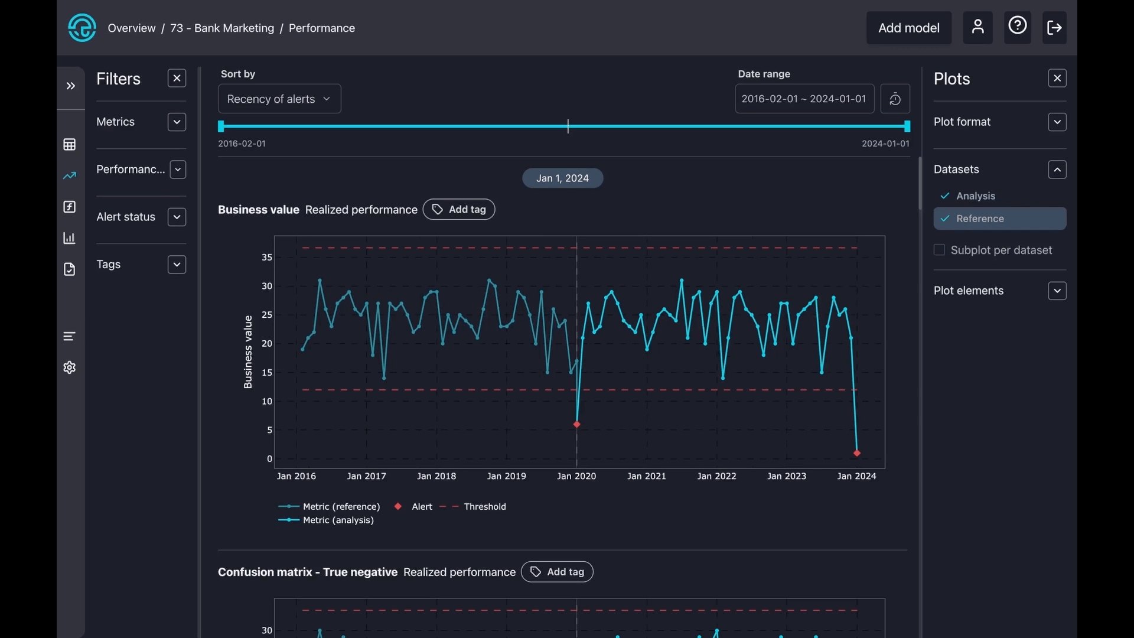Click the user profile icon
The width and height of the screenshot is (1134, 638).
977,27
